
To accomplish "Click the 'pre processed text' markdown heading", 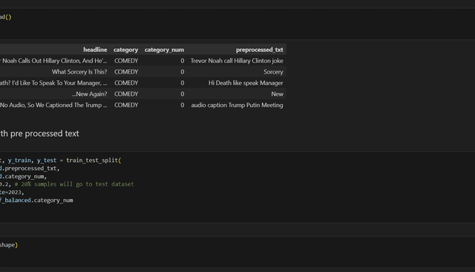I will (x=45, y=134).
